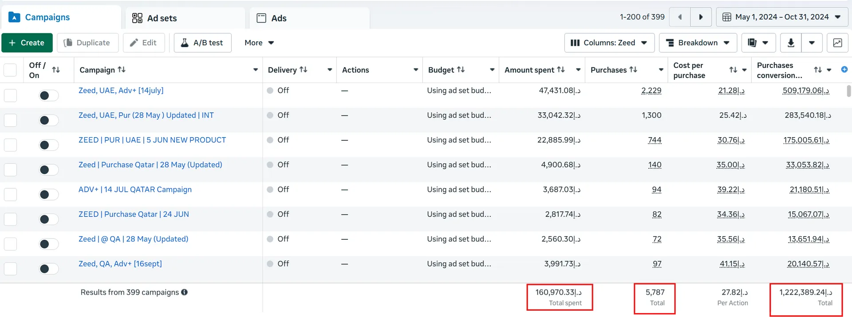The height and width of the screenshot is (317, 852).
Task: Open the Breakdown dropdown
Action: [698, 43]
